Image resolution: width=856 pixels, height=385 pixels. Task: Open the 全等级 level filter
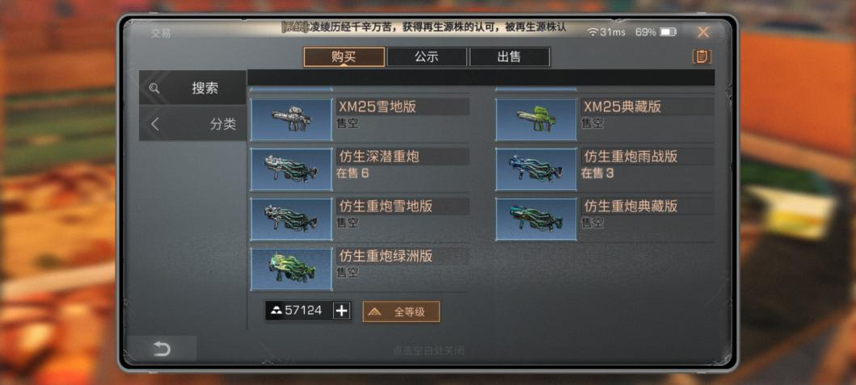401,312
